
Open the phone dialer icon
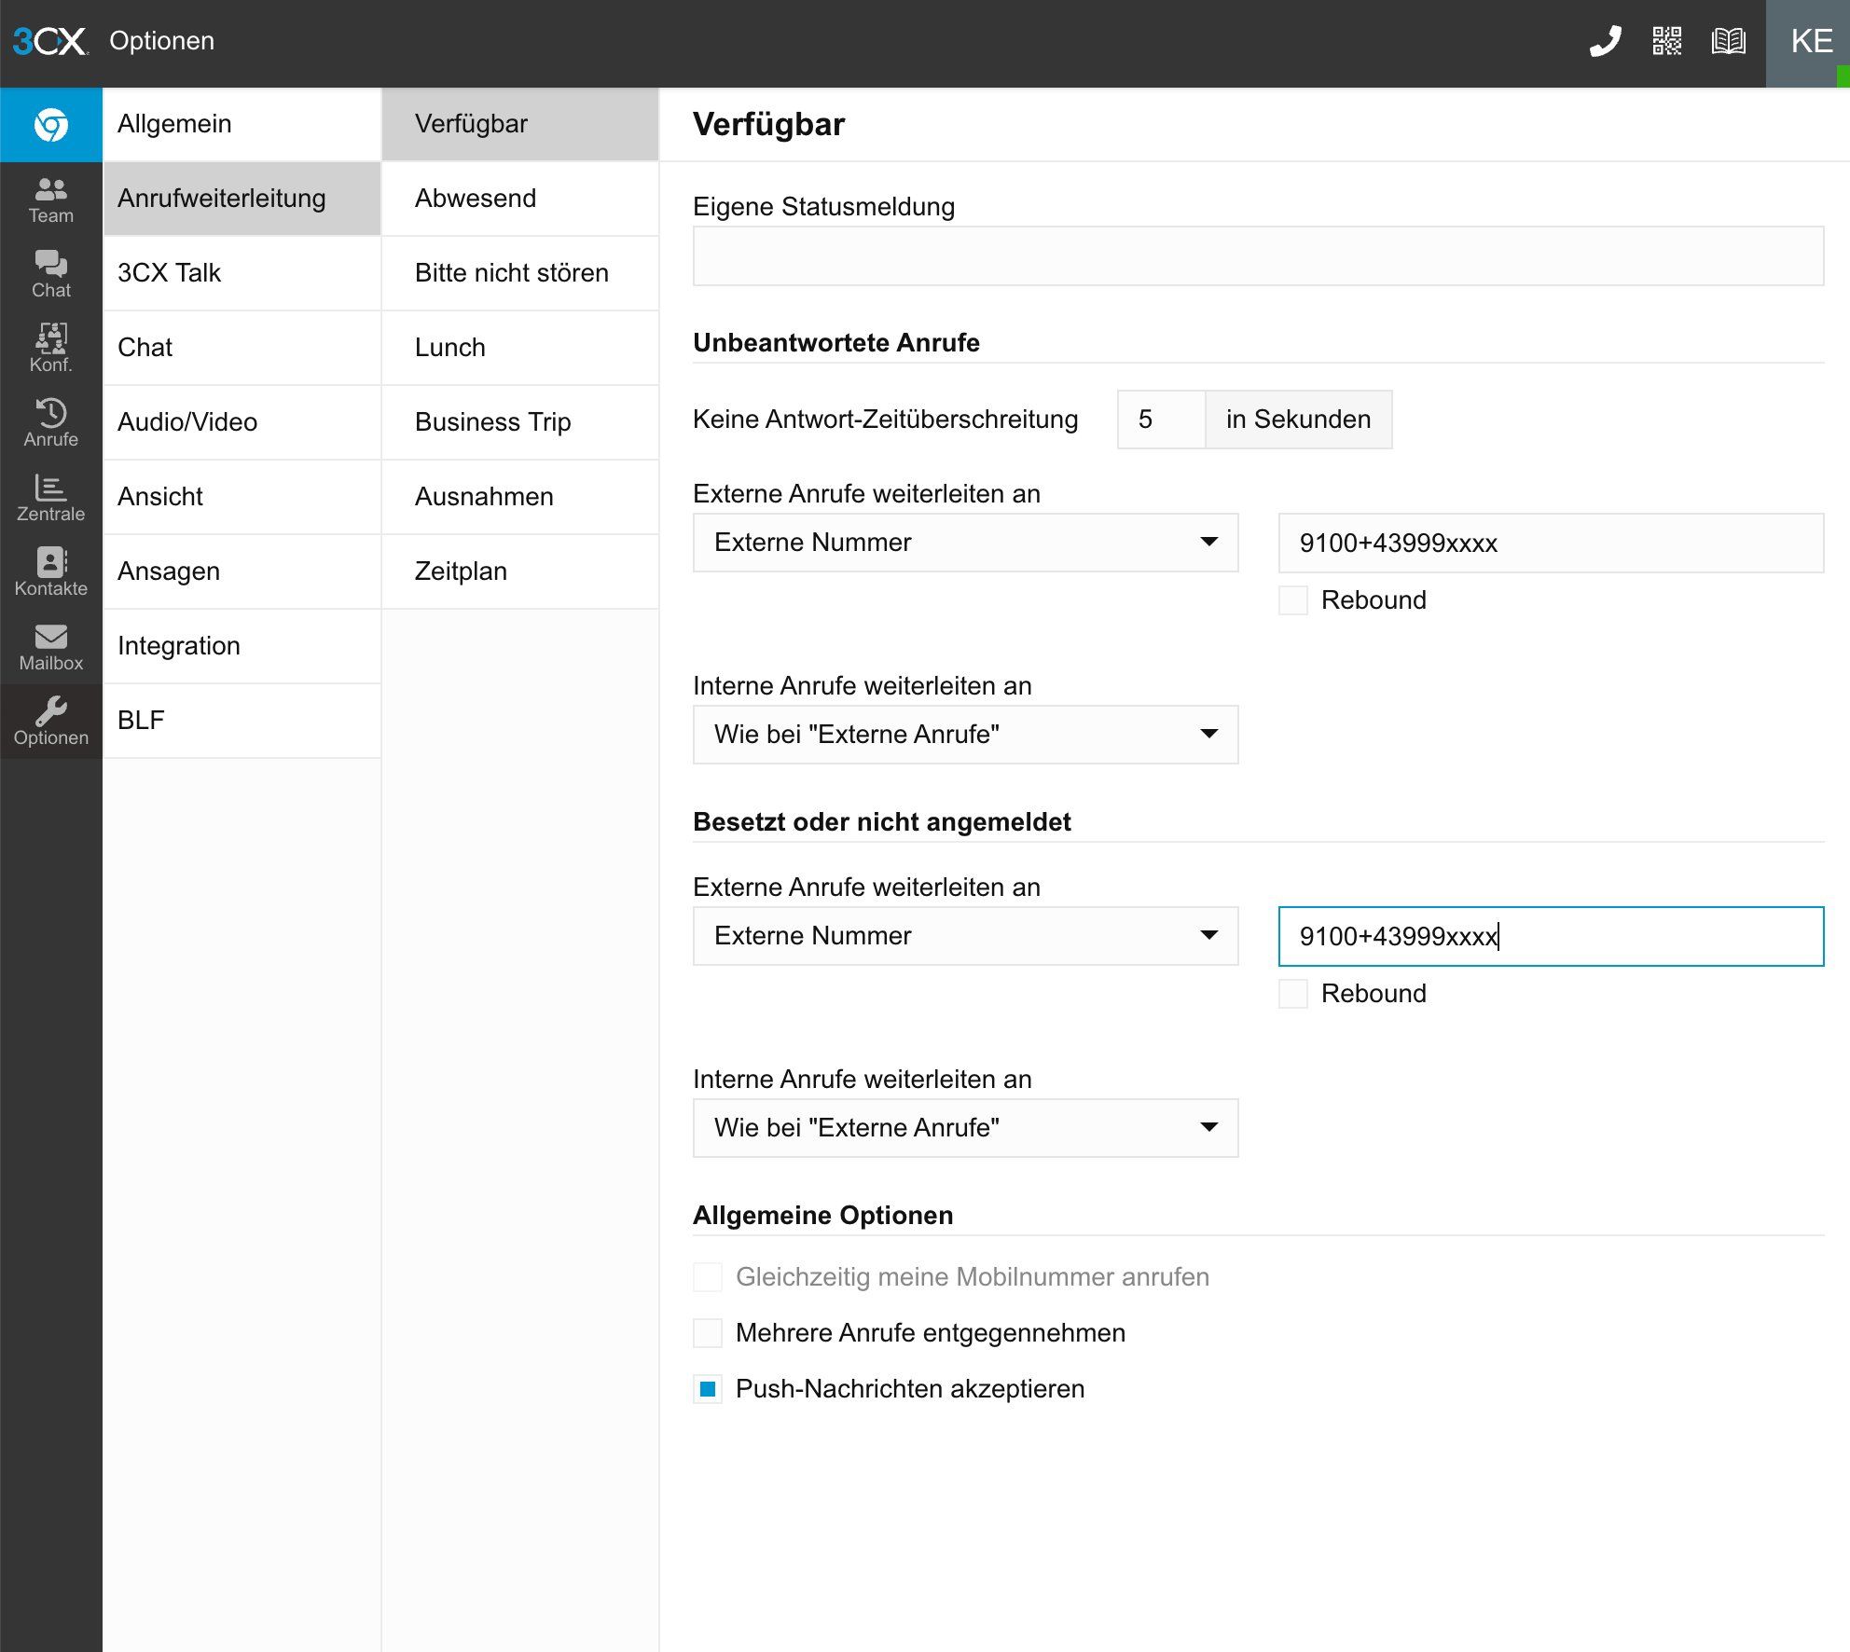(x=1606, y=41)
